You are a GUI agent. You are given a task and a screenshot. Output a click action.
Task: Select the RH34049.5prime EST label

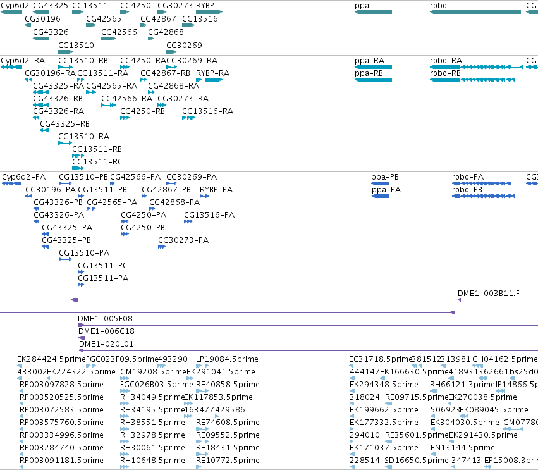tap(152, 397)
